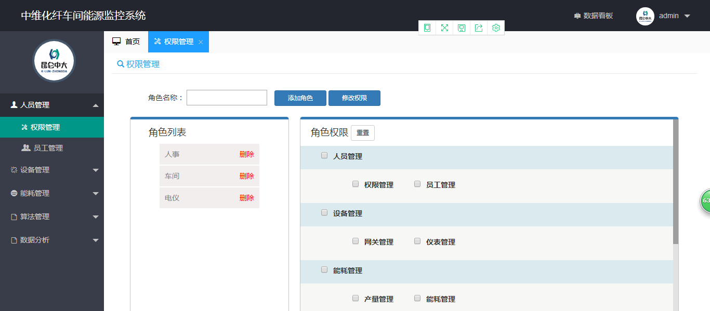Select the 电仪 role row

point(209,198)
